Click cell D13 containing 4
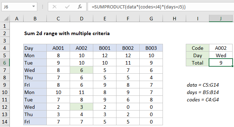The height and width of the screenshot is (127, 234). click(x=82, y=114)
